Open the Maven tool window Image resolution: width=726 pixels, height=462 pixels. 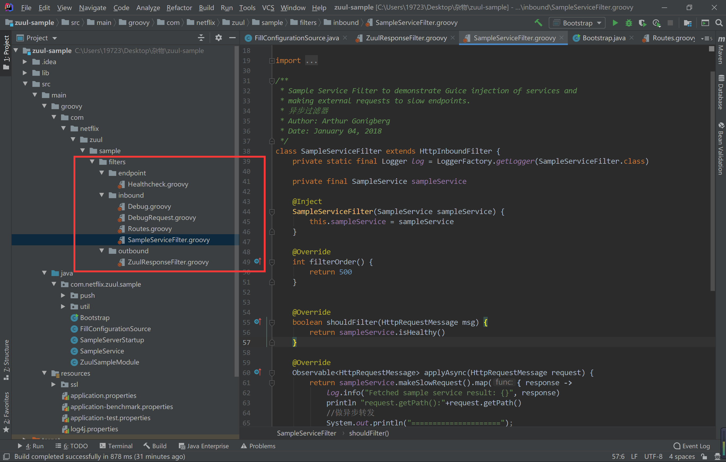pos(721,50)
